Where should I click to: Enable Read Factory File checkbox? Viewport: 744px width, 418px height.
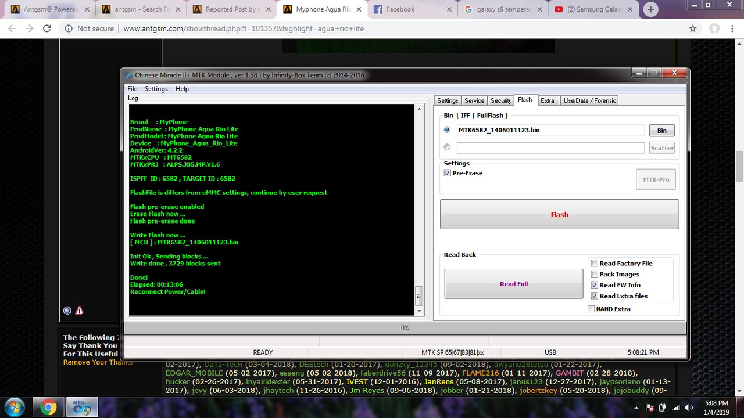coord(595,264)
